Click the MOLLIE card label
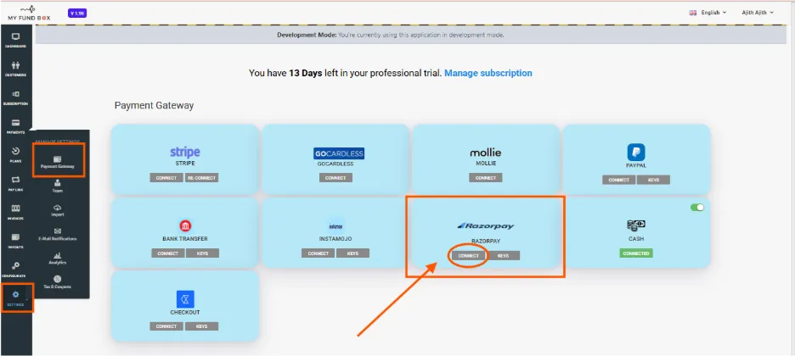Image resolution: width=795 pixels, height=356 pixels. coord(486,164)
